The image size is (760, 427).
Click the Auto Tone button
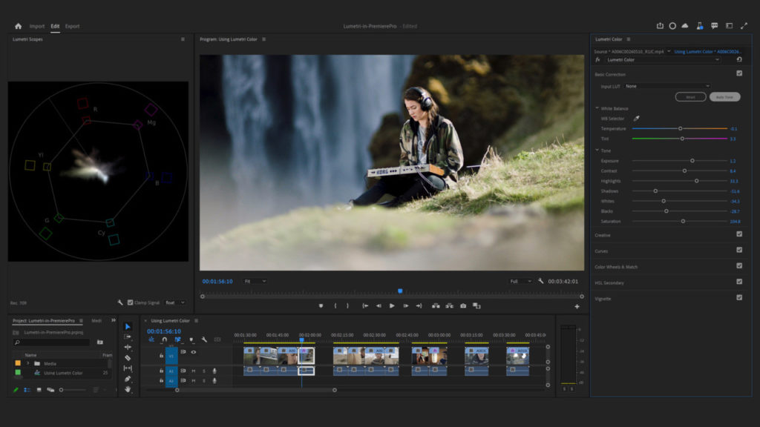pos(725,97)
